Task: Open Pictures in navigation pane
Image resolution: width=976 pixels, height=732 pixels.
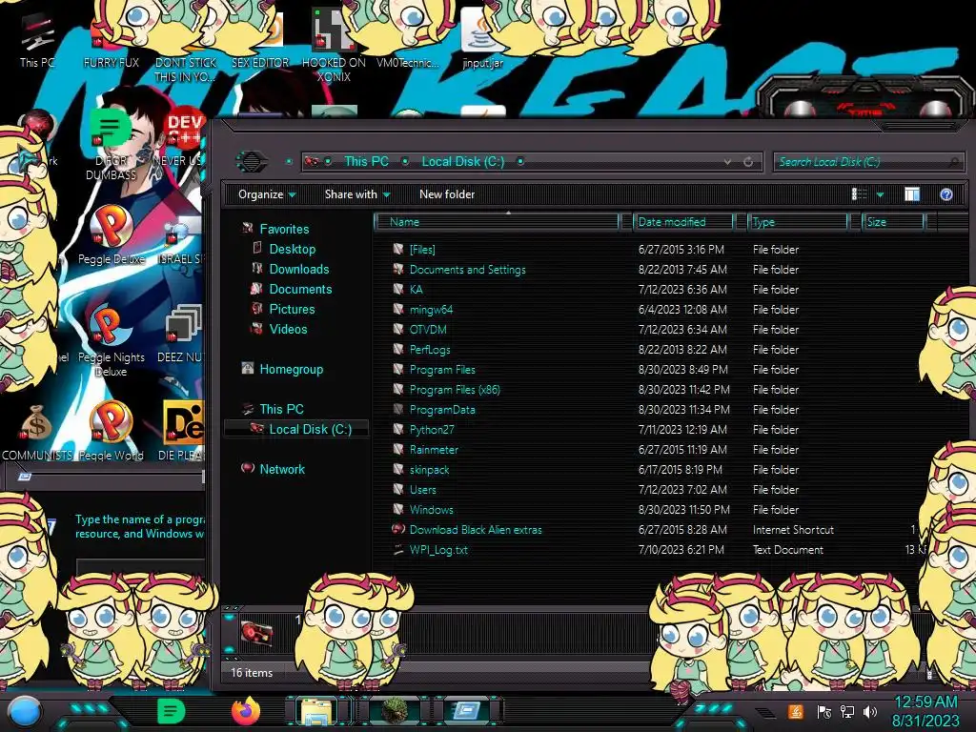Action: click(292, 309)
